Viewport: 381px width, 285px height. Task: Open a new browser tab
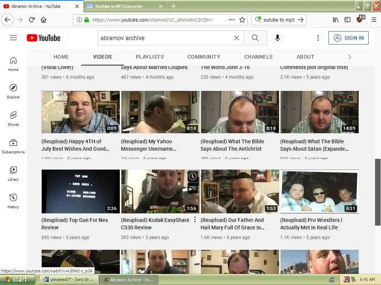point(173,6)
